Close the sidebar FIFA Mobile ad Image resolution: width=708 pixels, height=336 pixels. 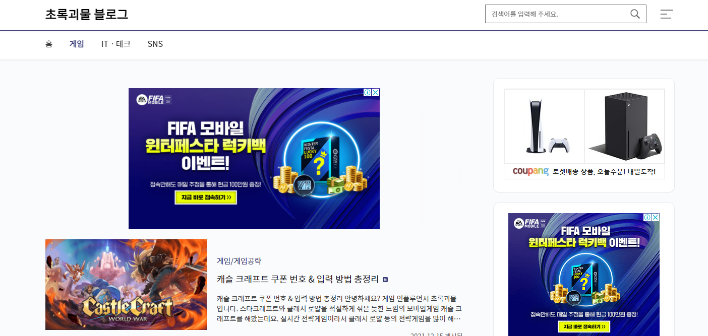click(655, 217)
